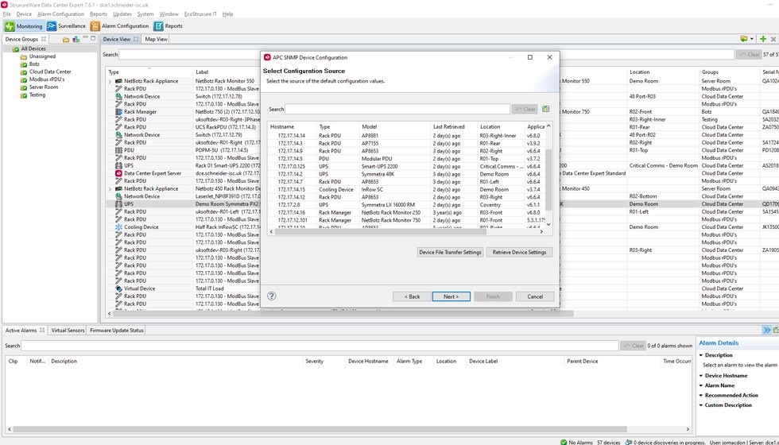This screenshot has width=779, height=445.
Task: Click the Active Alarms search field
Action: pos(320,346)
